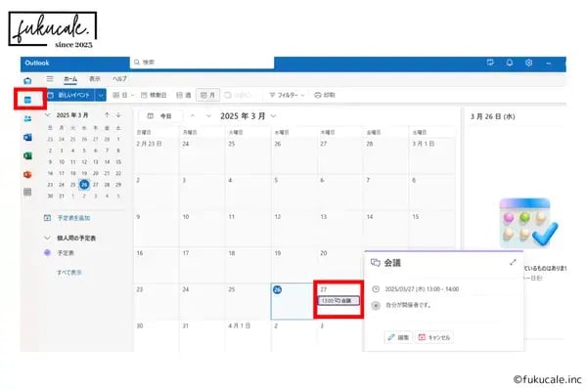The image size is (587, 391).
Task: Open the Calendar icon in sidebar
Action: point(27,100)
